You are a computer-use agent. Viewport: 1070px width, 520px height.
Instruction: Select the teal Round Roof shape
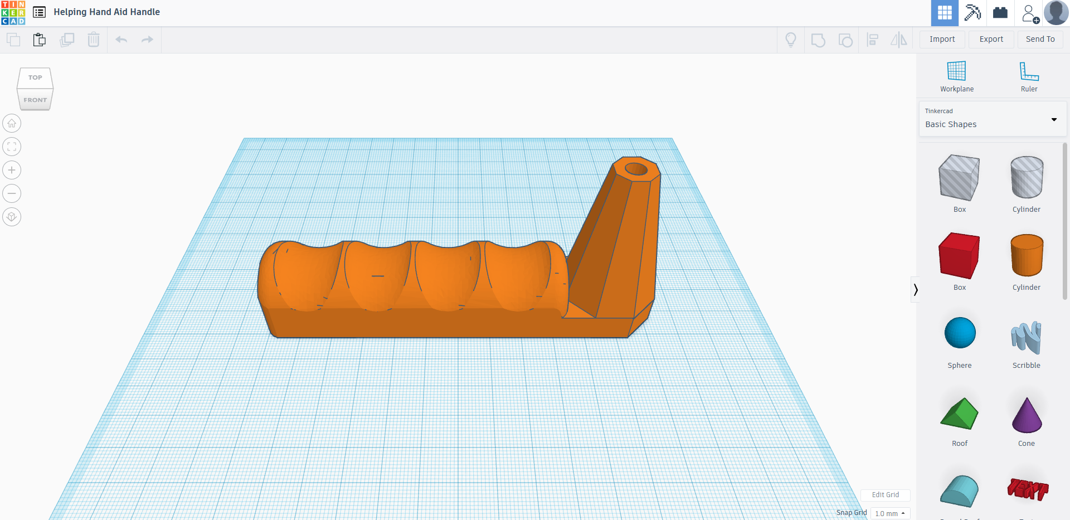(960, 491)
